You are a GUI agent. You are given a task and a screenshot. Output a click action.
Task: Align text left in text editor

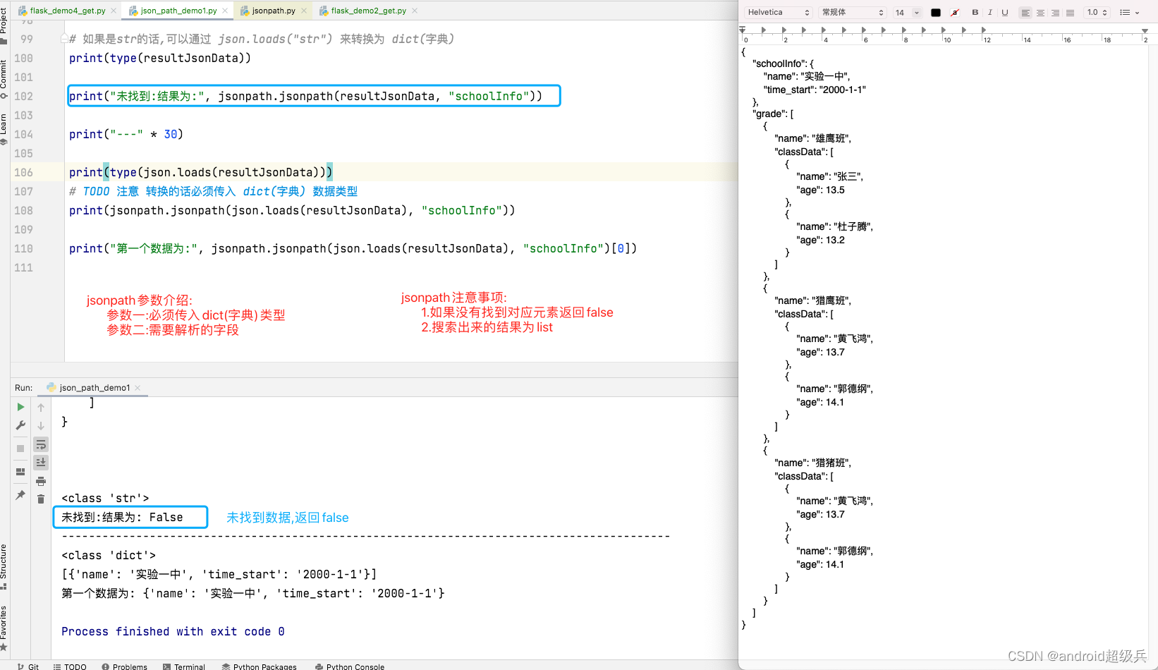[x=1025, y=13]
